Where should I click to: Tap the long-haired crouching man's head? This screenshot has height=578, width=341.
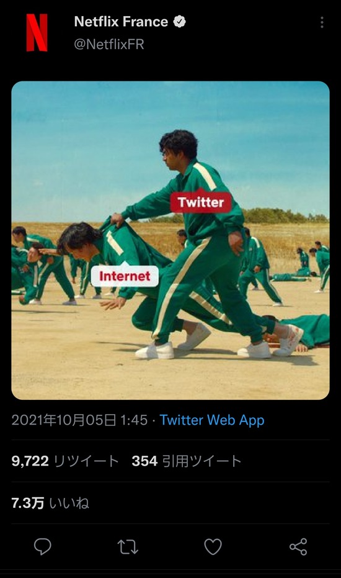[x=77, y=239]
